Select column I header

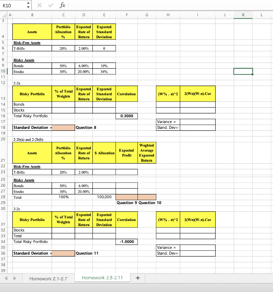[x=198, y=15]
